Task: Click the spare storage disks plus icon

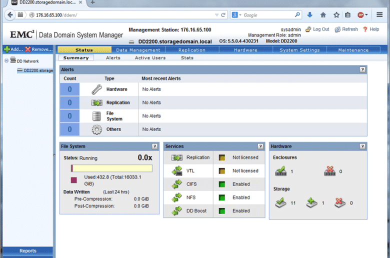Action: [x=311, y=202]
